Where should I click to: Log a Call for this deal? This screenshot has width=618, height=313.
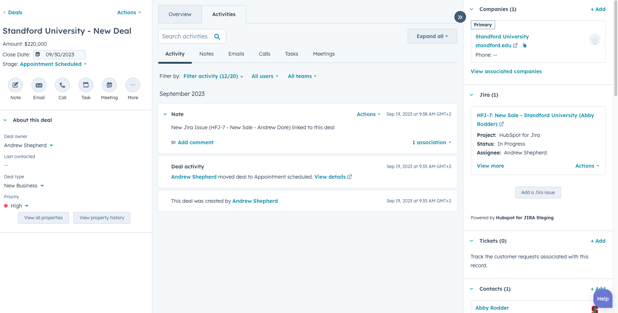coord(62,85)
